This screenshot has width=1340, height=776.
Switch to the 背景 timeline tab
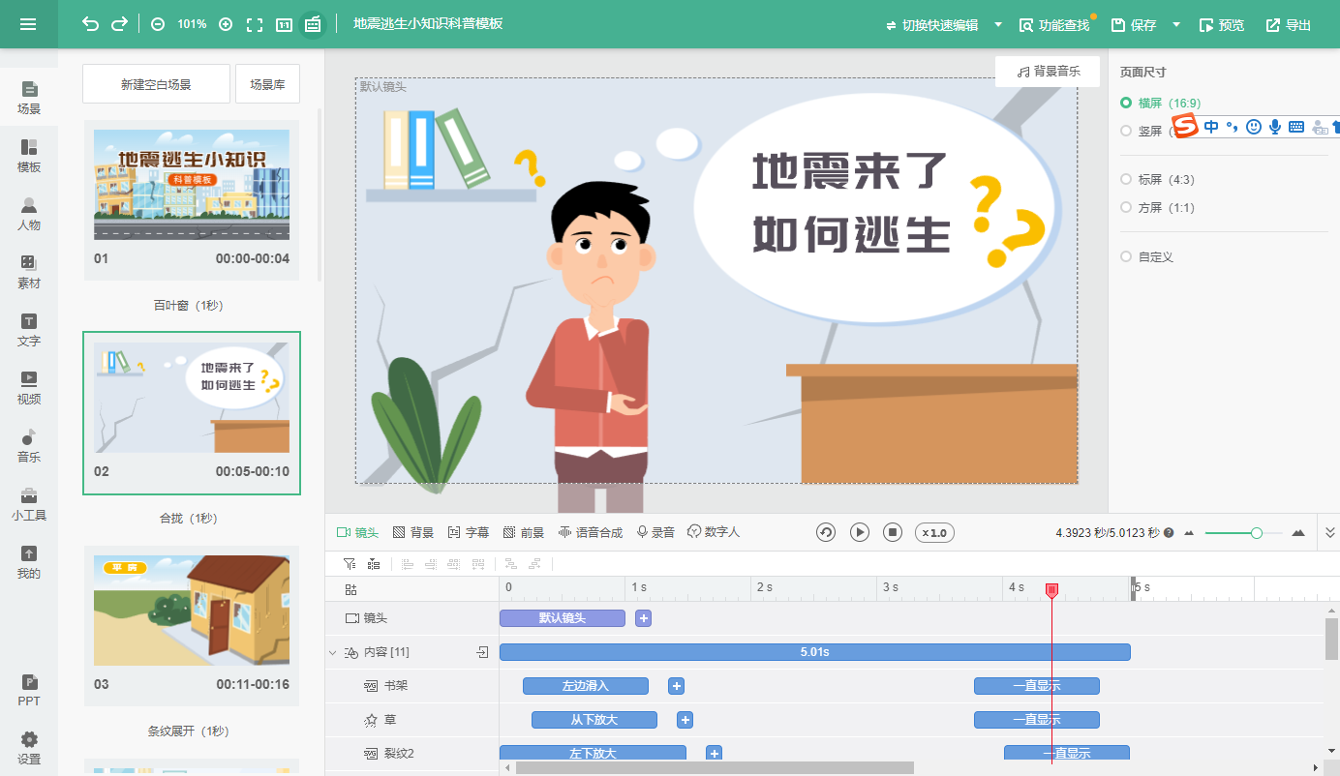[x=413, y=532]
